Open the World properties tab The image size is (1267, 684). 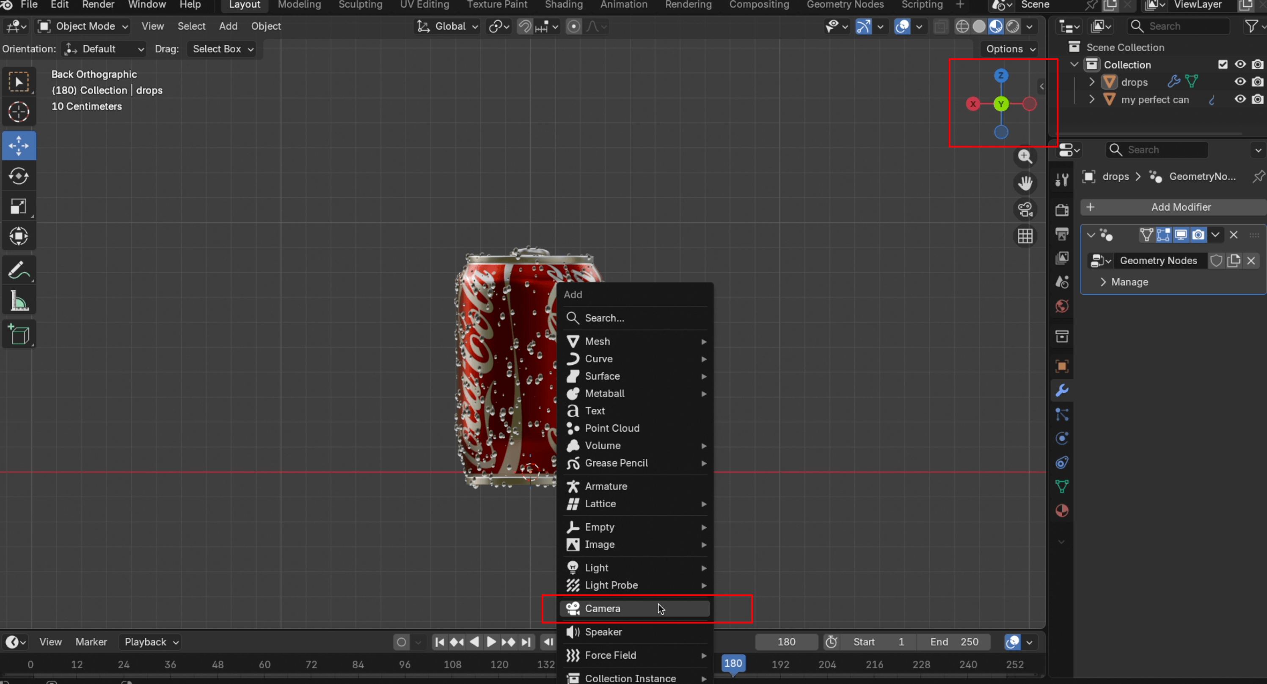pos(1062,306)
